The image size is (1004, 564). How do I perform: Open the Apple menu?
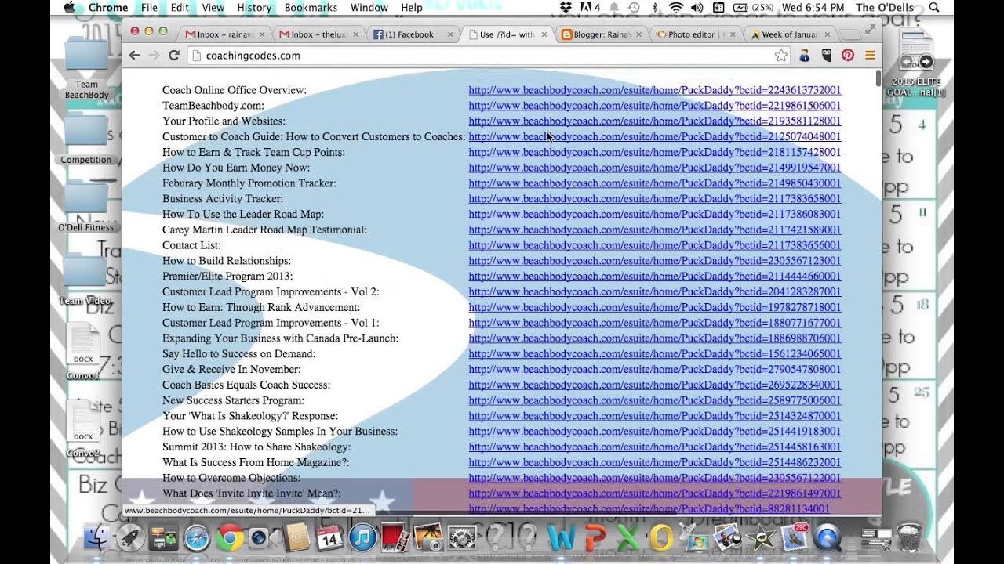(69, 8)
